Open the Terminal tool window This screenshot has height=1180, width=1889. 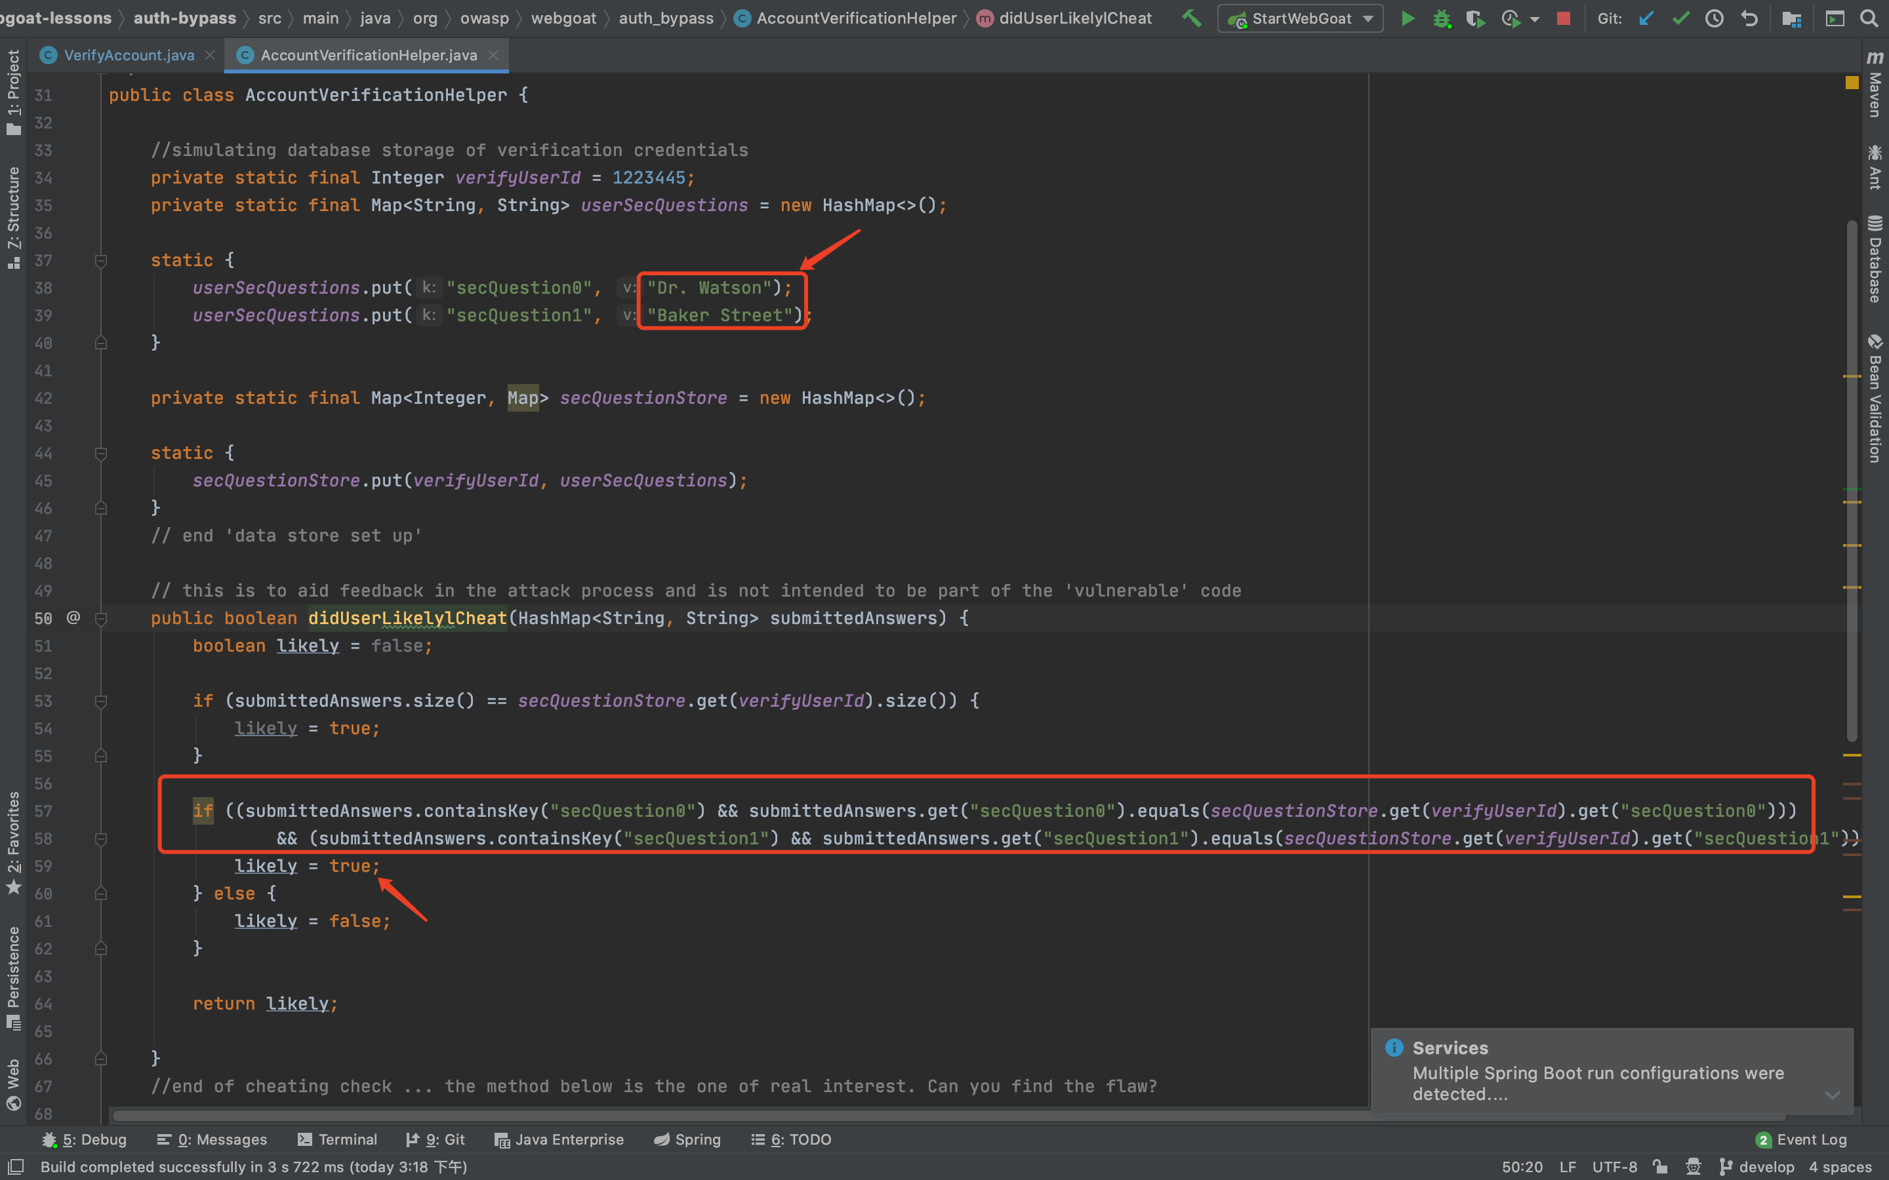(x=337, y=1139)
